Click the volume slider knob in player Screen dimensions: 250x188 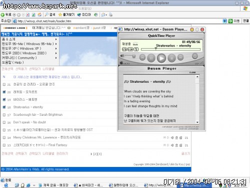[133, 56]
